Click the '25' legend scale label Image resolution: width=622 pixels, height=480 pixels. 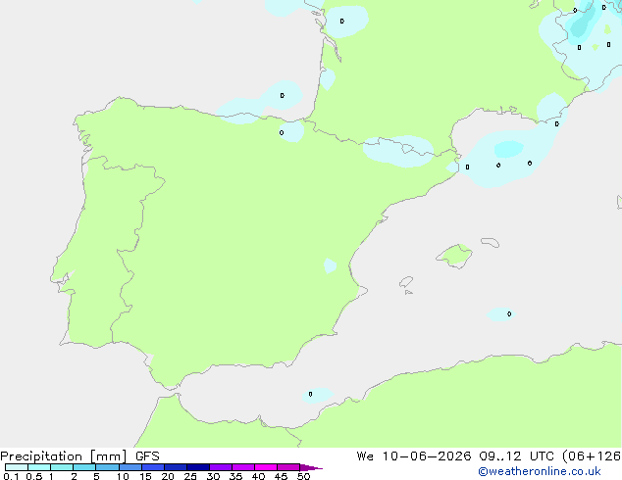(x=190, y=476)
